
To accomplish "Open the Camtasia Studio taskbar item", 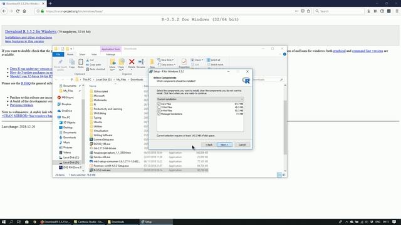I will coord(88,222).
